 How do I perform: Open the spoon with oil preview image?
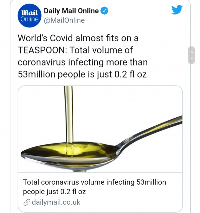tap(100, 129)
